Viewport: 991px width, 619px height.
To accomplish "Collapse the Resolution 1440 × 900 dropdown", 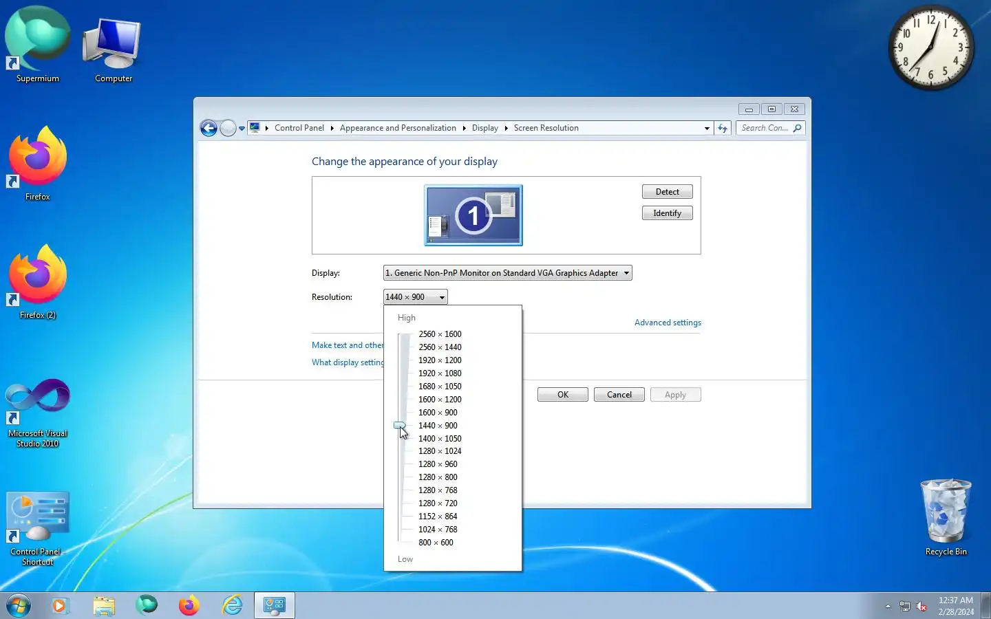I will coord(416,297).
